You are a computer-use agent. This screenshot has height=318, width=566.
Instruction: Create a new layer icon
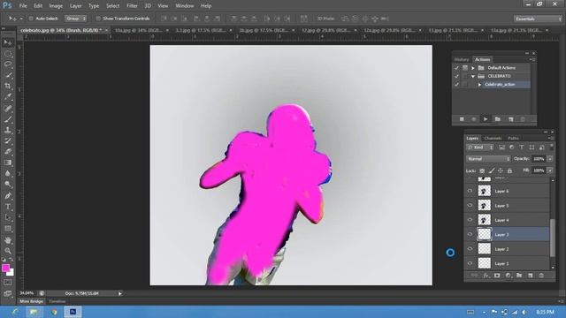[531, 276]
